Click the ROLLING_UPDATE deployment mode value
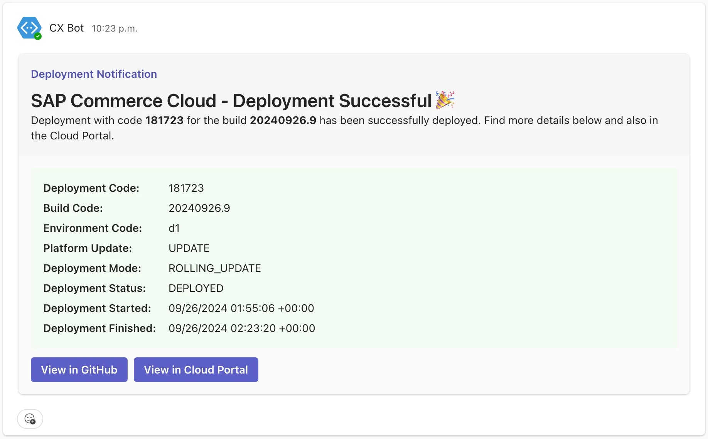The height and width of the screenshot is (439, 708). pyautogui.click(x=214, y=268)
